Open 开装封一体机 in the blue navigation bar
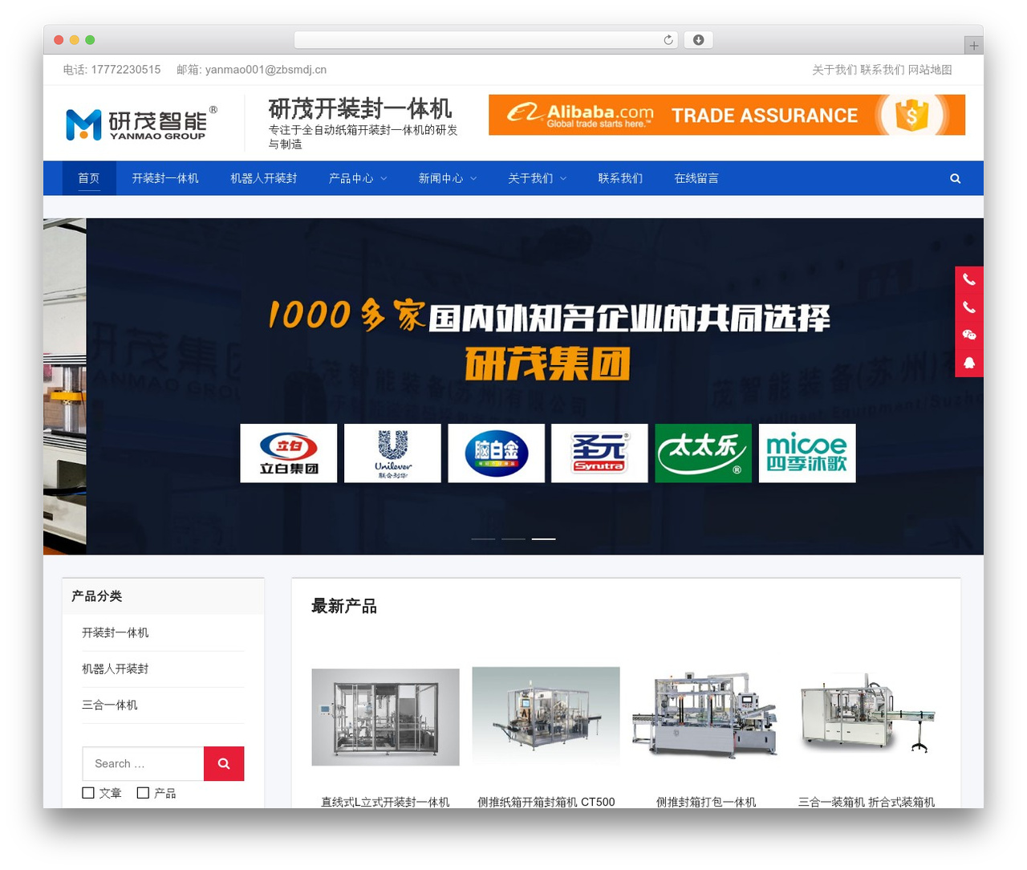This screenshot has width=1027, height=870. pos(165,178)
